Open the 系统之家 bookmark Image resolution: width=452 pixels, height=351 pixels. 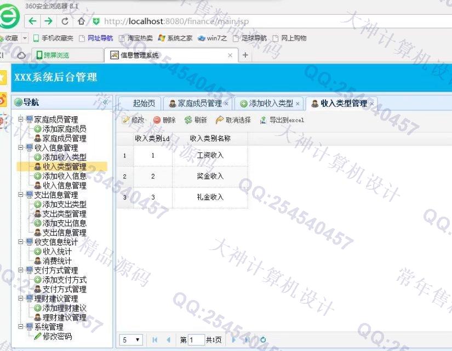pyautogui.click(x=175, y=38)
